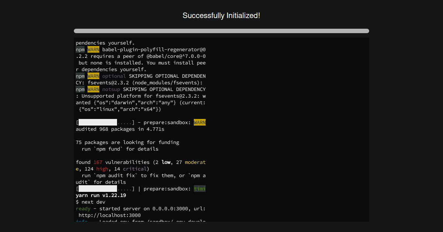Image resolution: width=443 pixels, height=232 pixels.
Task: Click the npm label before the optional warning
Action: click(x=80, y=76)
